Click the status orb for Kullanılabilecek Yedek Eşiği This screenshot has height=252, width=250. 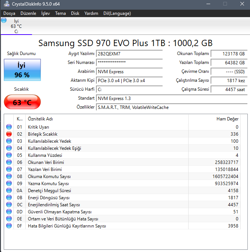[x=9, y=148]
